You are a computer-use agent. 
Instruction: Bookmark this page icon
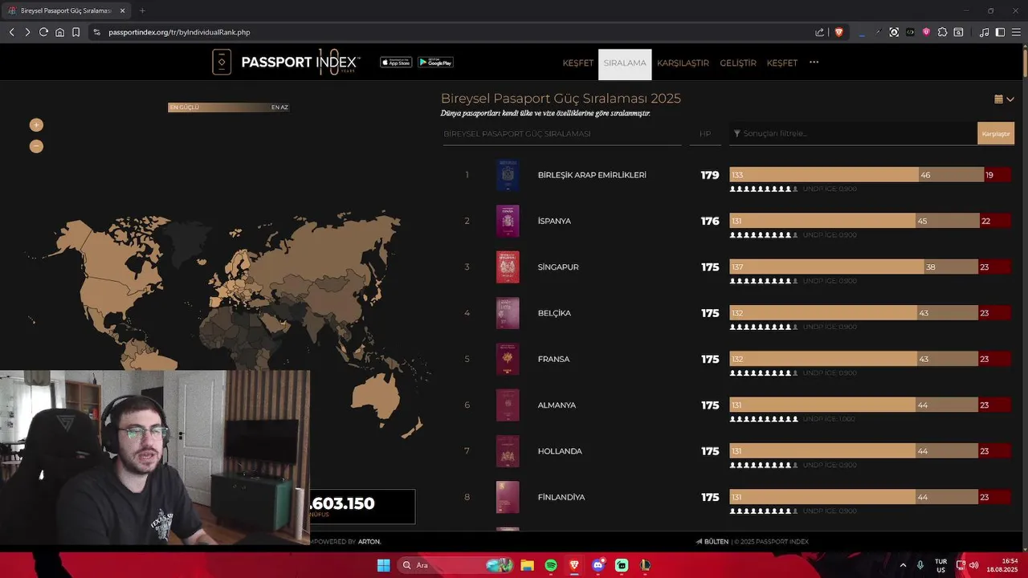75,32
